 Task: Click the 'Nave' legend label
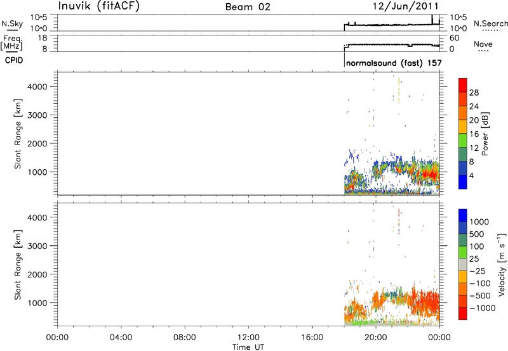[483, 44]
